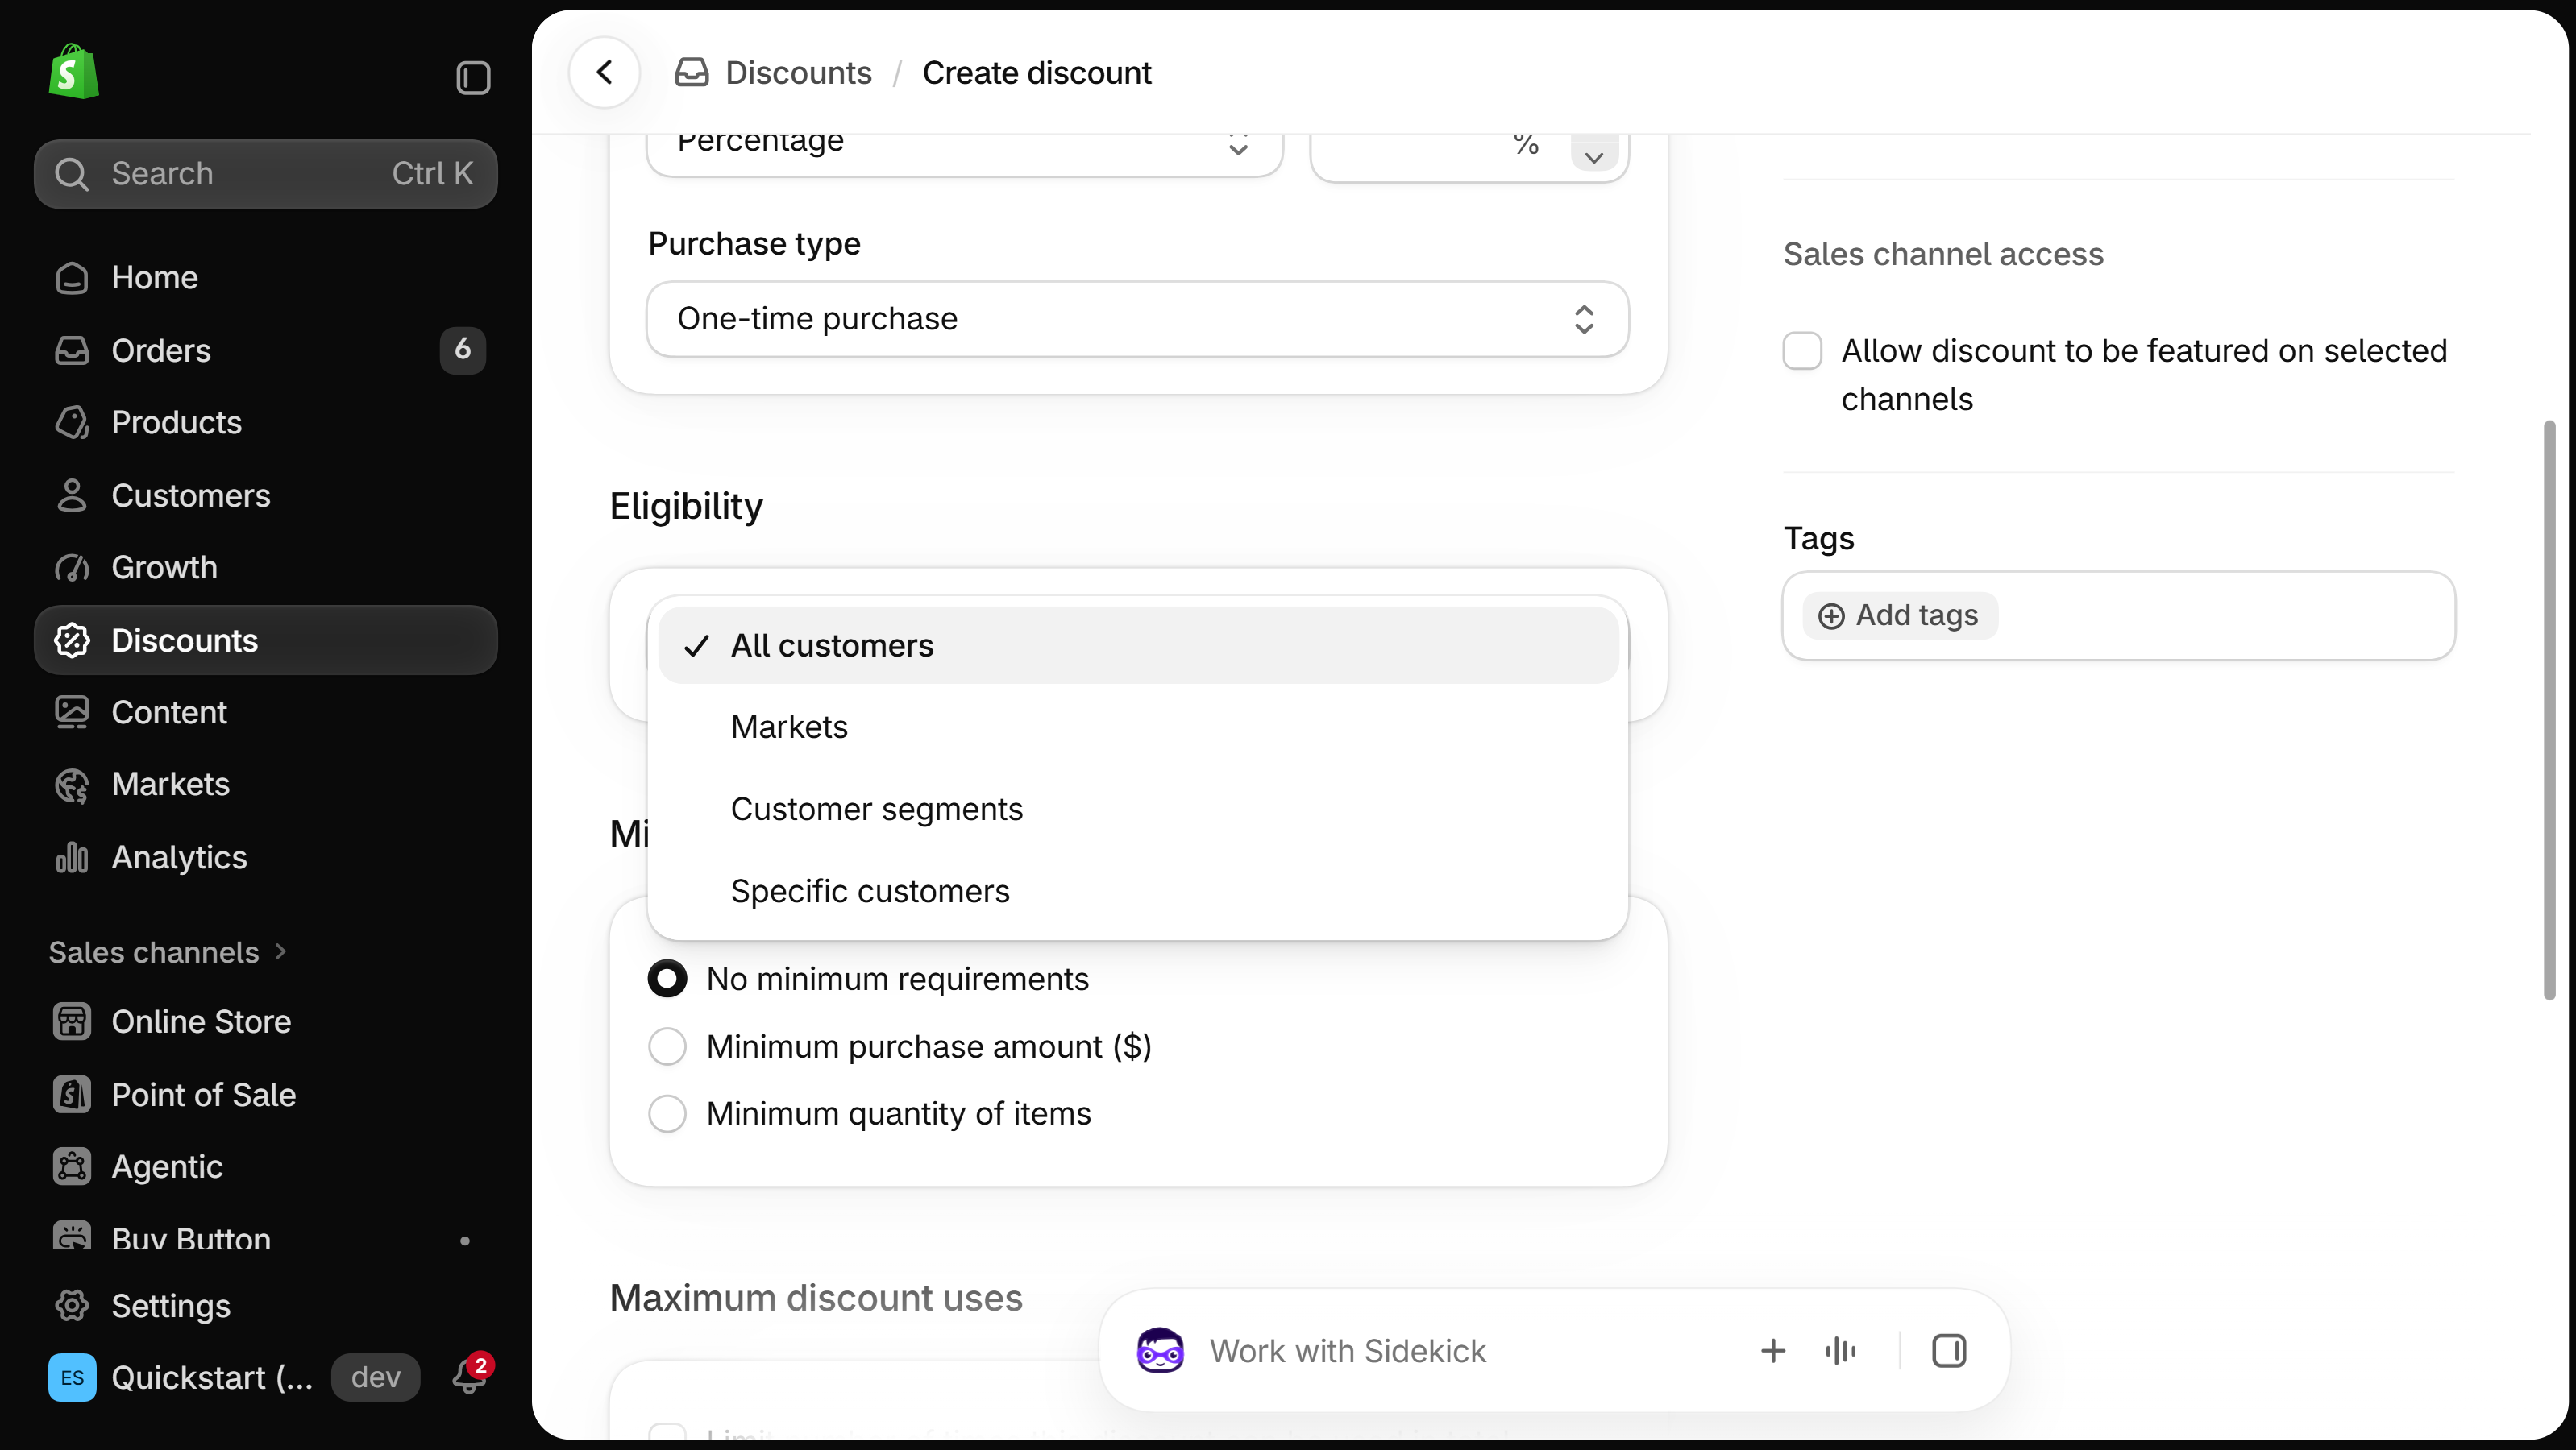Screen dimensions: 2576x1450
Task: Select Minimum purchase amount ($) radio
Action: (667, 1046)
